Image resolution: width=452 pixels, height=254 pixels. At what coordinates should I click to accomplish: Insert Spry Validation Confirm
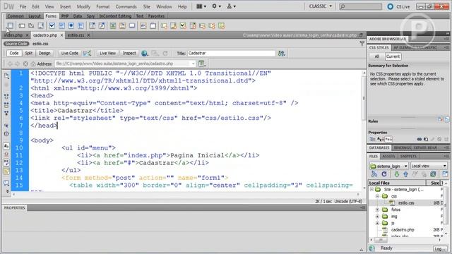coord(212,25)
